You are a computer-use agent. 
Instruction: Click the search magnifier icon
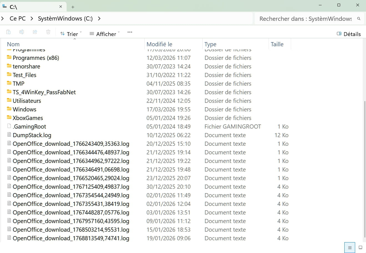pos(359,19)
